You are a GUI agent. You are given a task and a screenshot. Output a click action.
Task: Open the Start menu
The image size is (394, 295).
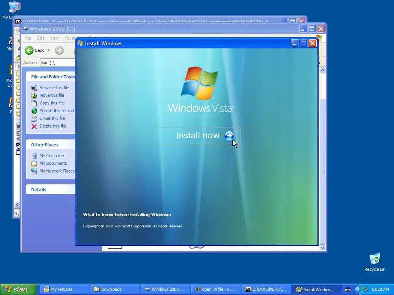18,290
